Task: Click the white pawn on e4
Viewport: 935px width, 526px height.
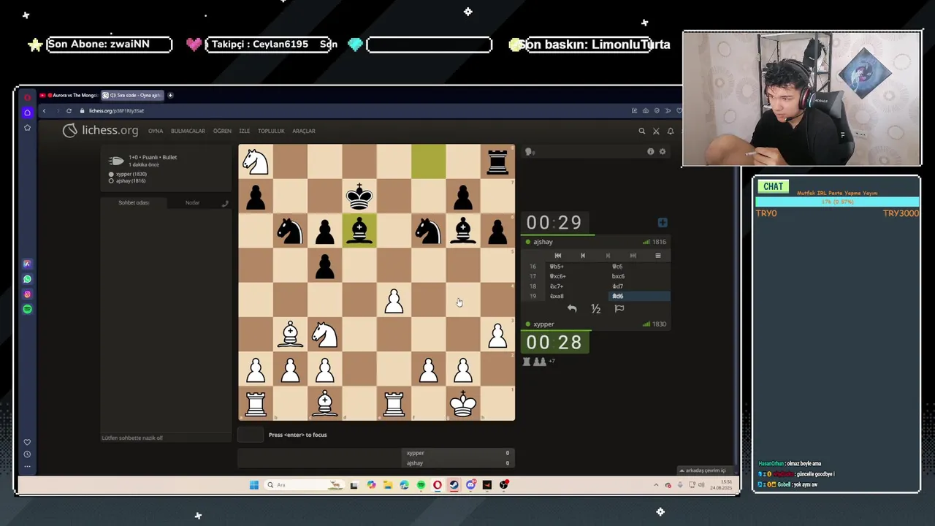Action: (394, 300)
